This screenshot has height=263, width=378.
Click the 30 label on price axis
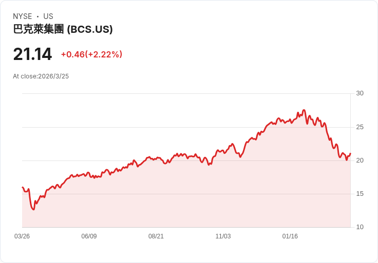pyautogui.click(x=360, y=93)
